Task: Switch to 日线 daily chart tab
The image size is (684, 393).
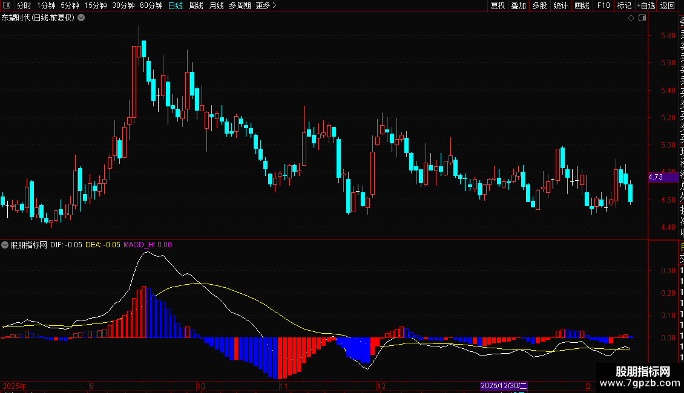Action: pyautogui.click(x=176, y=5)
